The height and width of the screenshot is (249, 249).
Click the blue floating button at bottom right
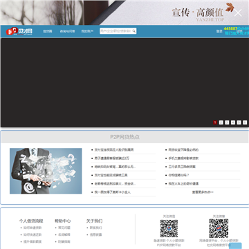tap(236, 246)
